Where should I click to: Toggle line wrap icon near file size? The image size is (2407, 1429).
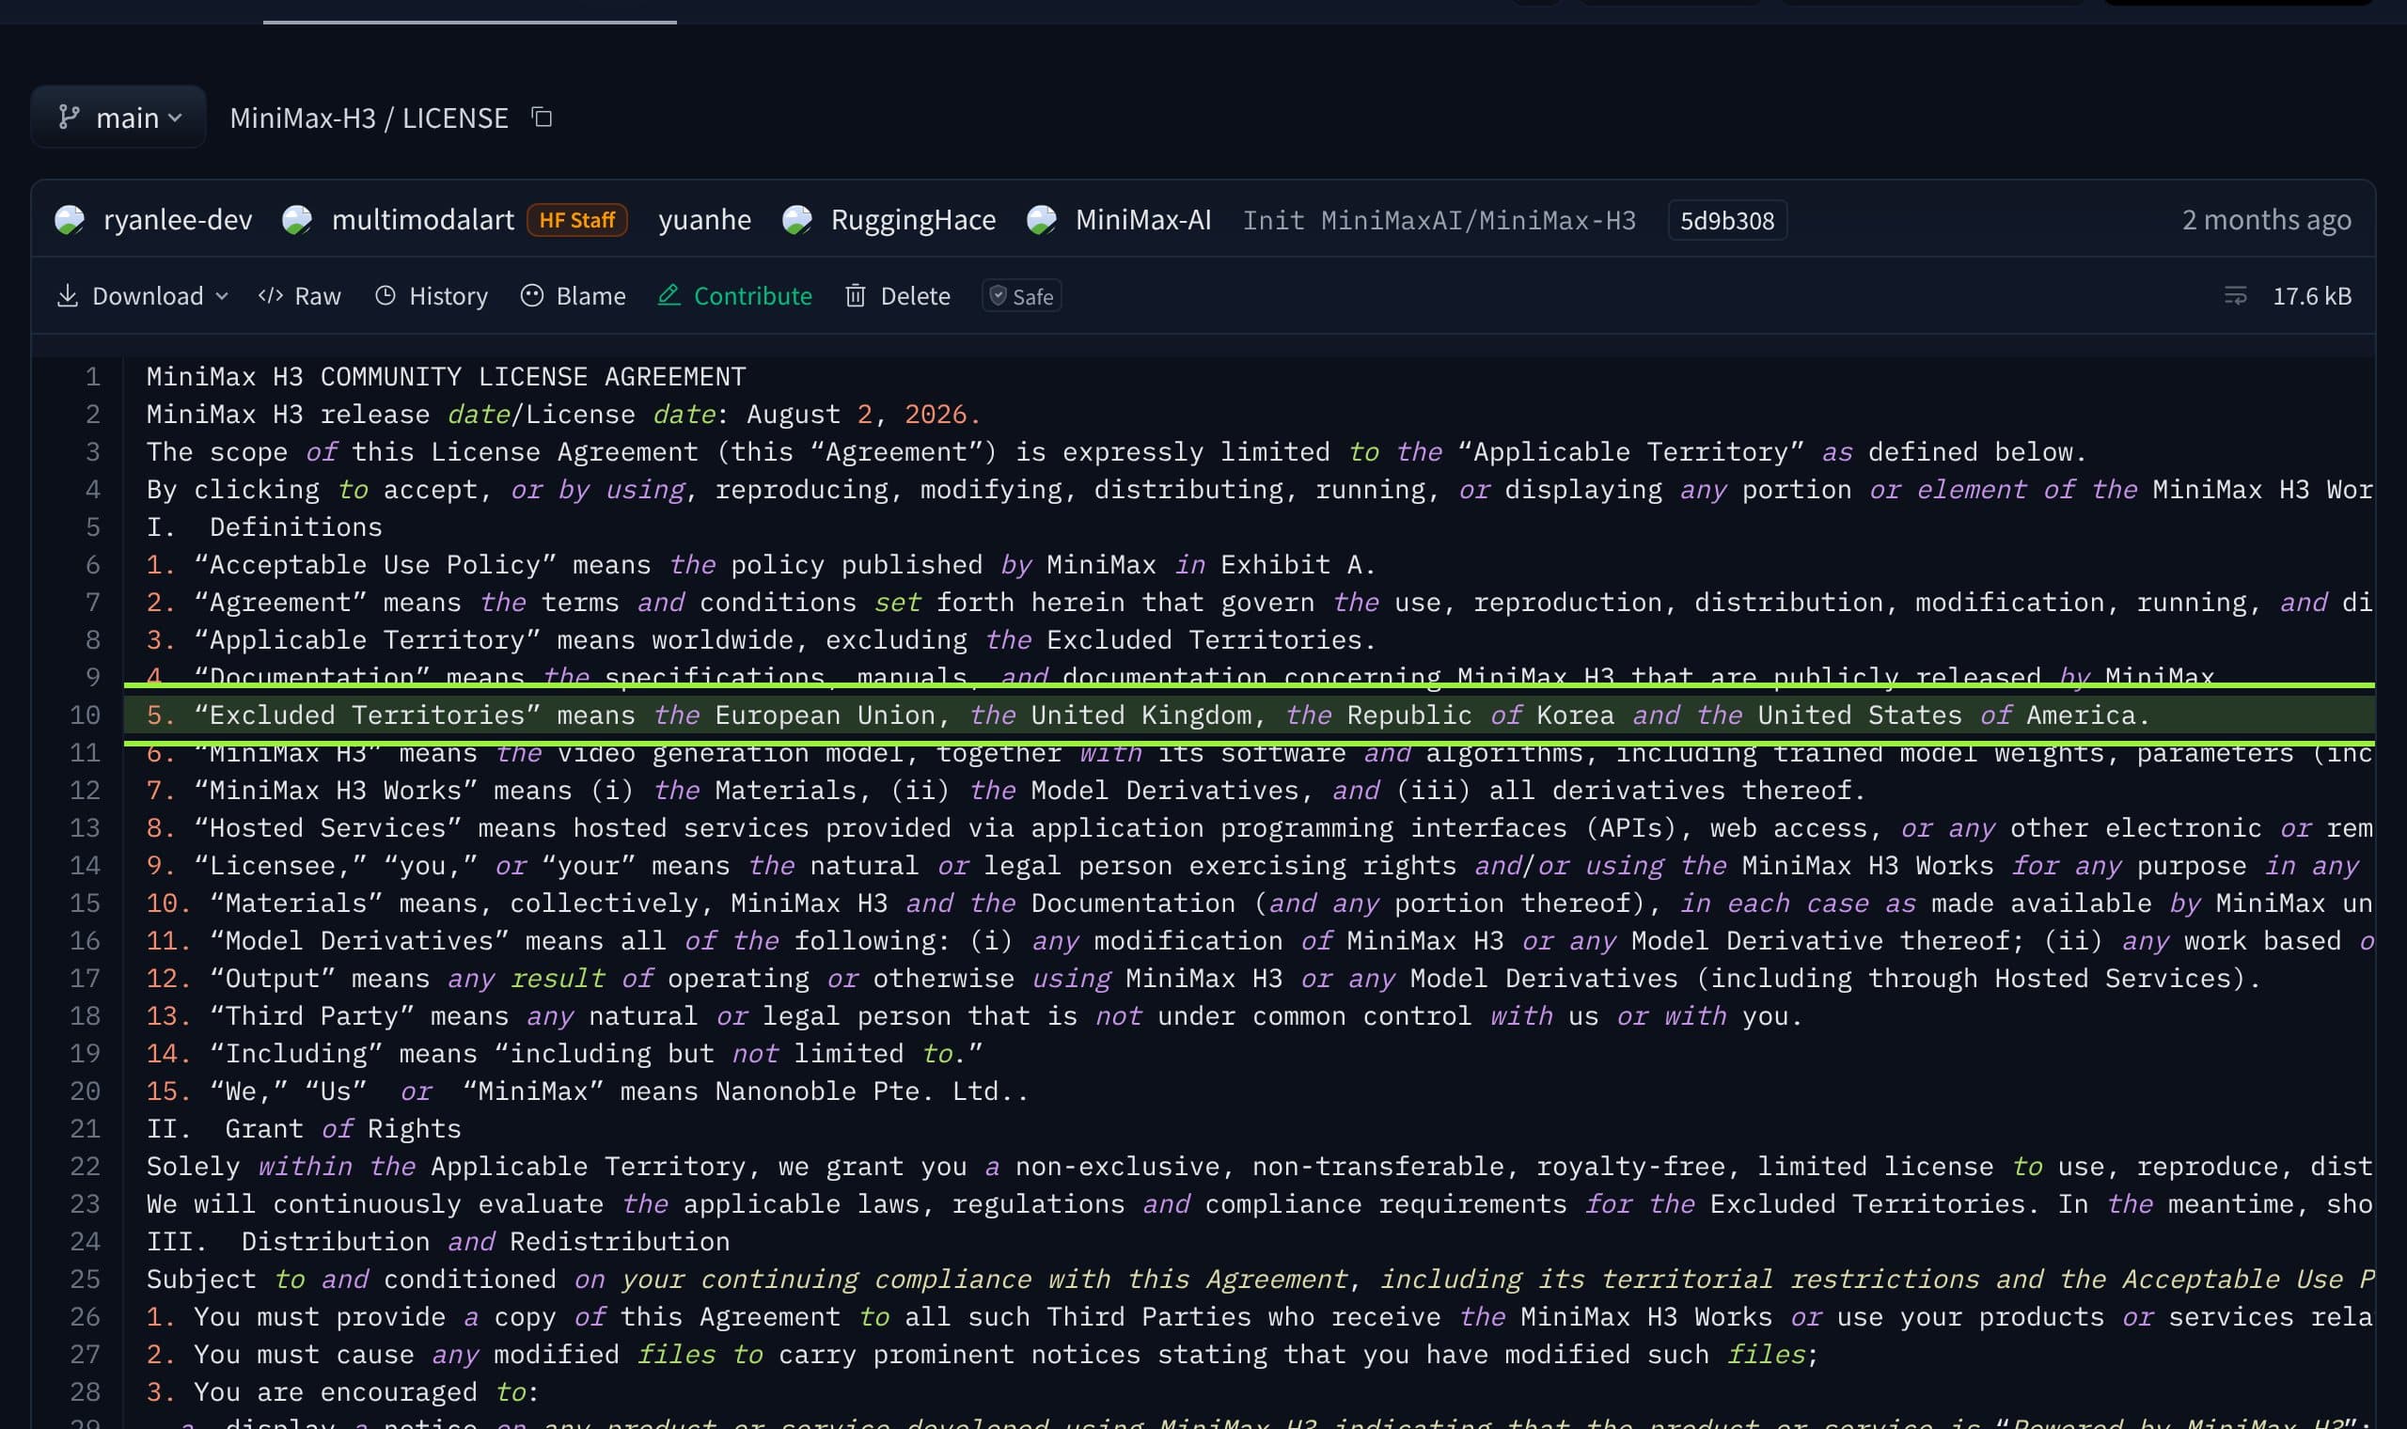click(2236, 295)
